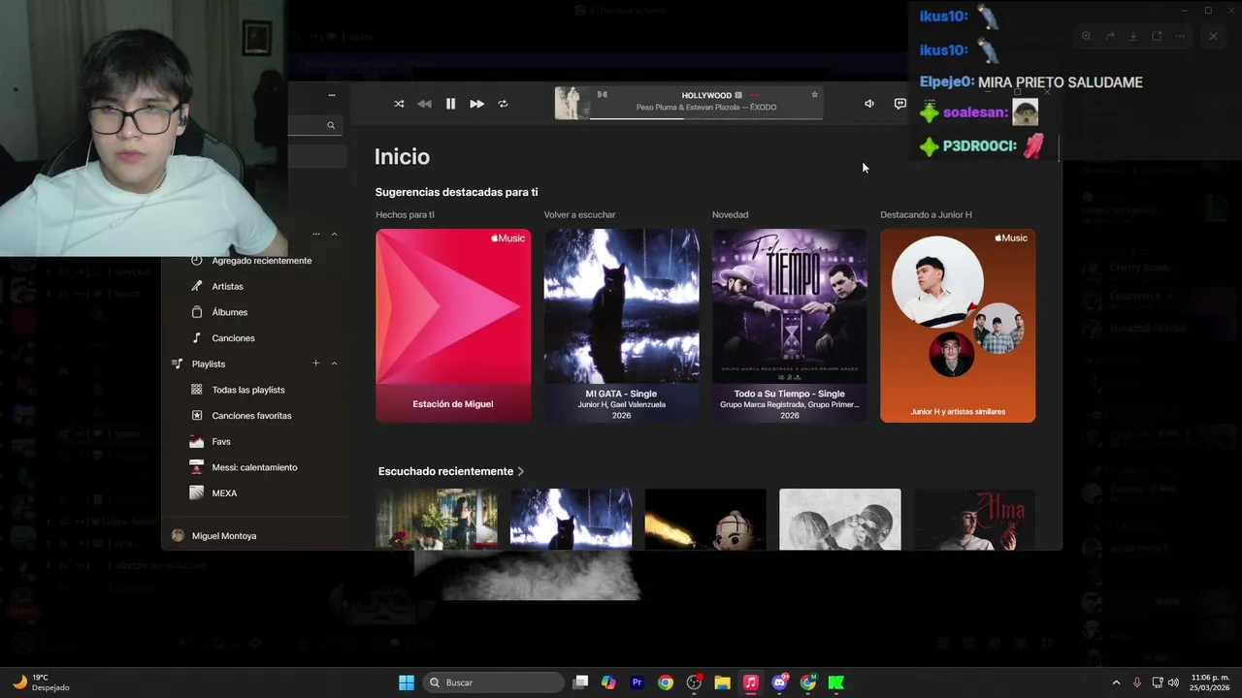Open recently played grey sketch album cover
Image resolution: width=1242 pixels, height=698 pixels.
[x=840, y=520]
